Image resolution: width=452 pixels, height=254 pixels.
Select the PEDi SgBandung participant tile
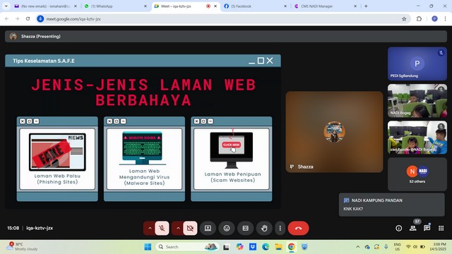[x=417, y=64]
